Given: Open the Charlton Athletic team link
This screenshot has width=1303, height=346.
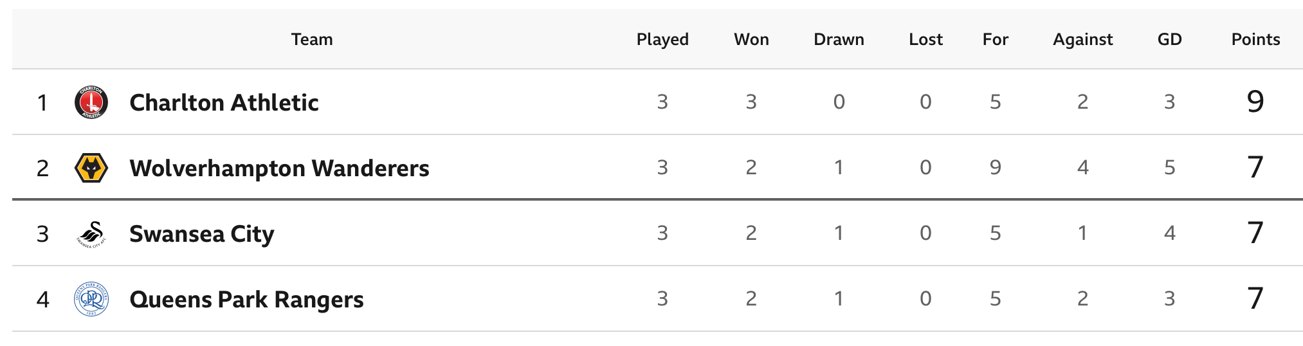Looking at the screenshot, I should tap(224, 102).
